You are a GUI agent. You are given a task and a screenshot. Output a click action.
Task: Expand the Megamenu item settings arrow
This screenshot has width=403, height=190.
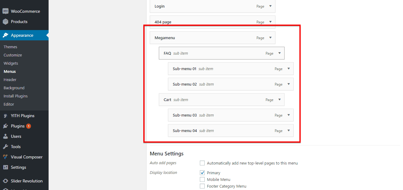pyautogui.click(x=270, y=38)
